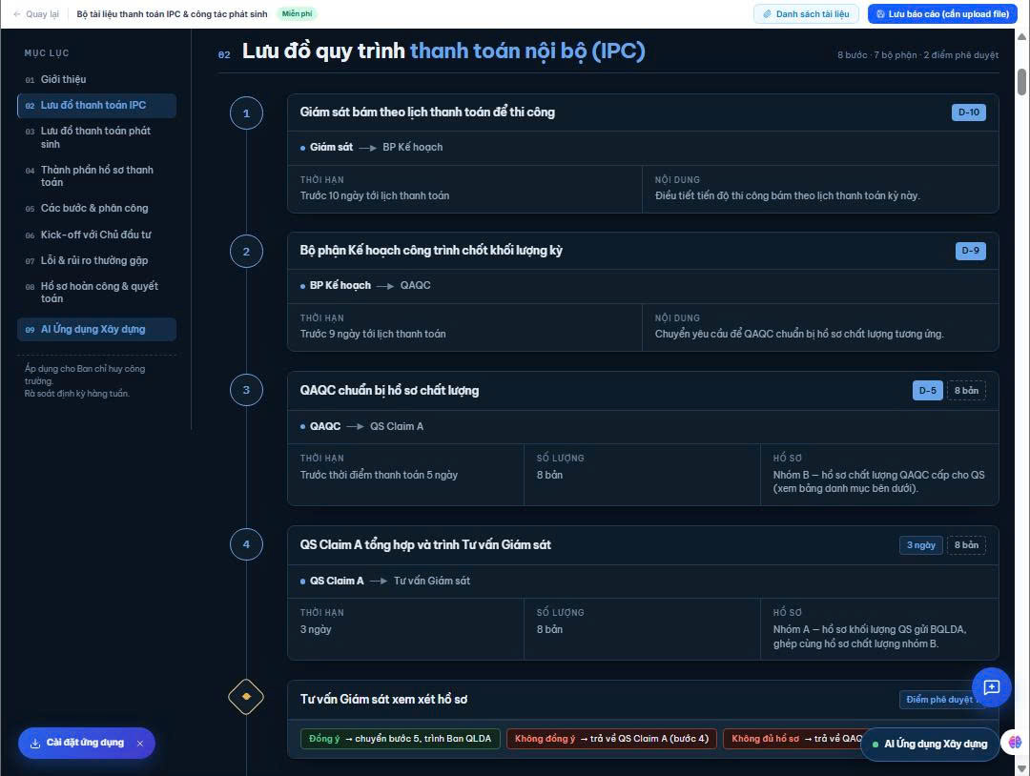This screenshot has width=1030, height=776.
Task: Click the 3 ngày duration badge
Action: (x=921, y=545)
